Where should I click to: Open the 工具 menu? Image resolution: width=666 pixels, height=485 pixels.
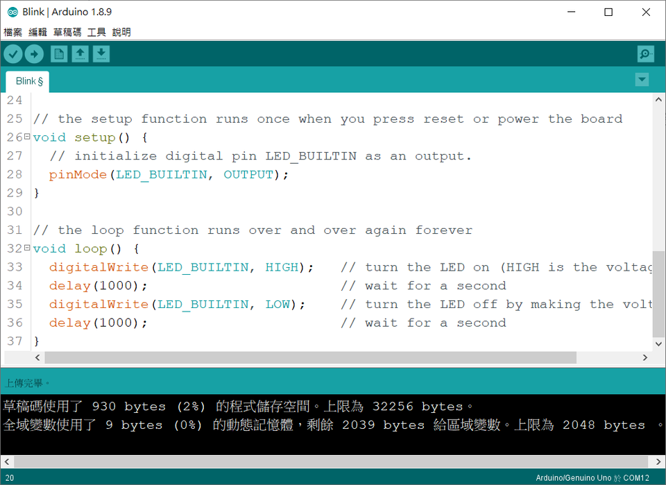point(96,32)
